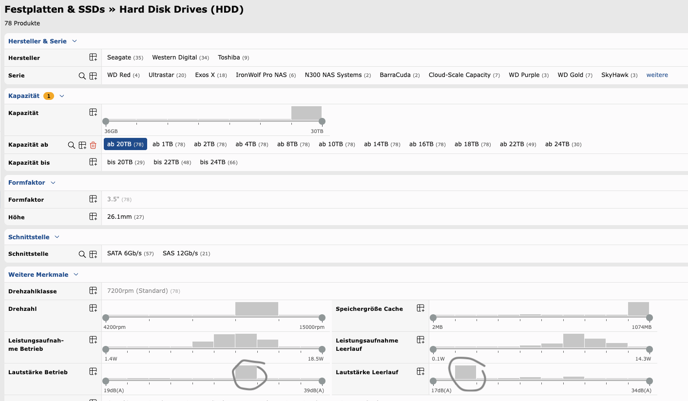The width and height of the screenshot is (688, 401).
Task: Click table-add icon in Drehzahlklasse row
Action: click(93, 291)
